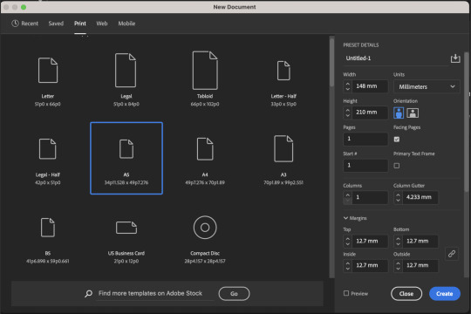Viewport: 471px width, 314px height.
Task: Increase the Inside margin stepper
Action: pos(347,263)
